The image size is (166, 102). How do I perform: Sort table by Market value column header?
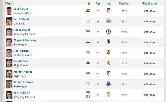point(149,3)
